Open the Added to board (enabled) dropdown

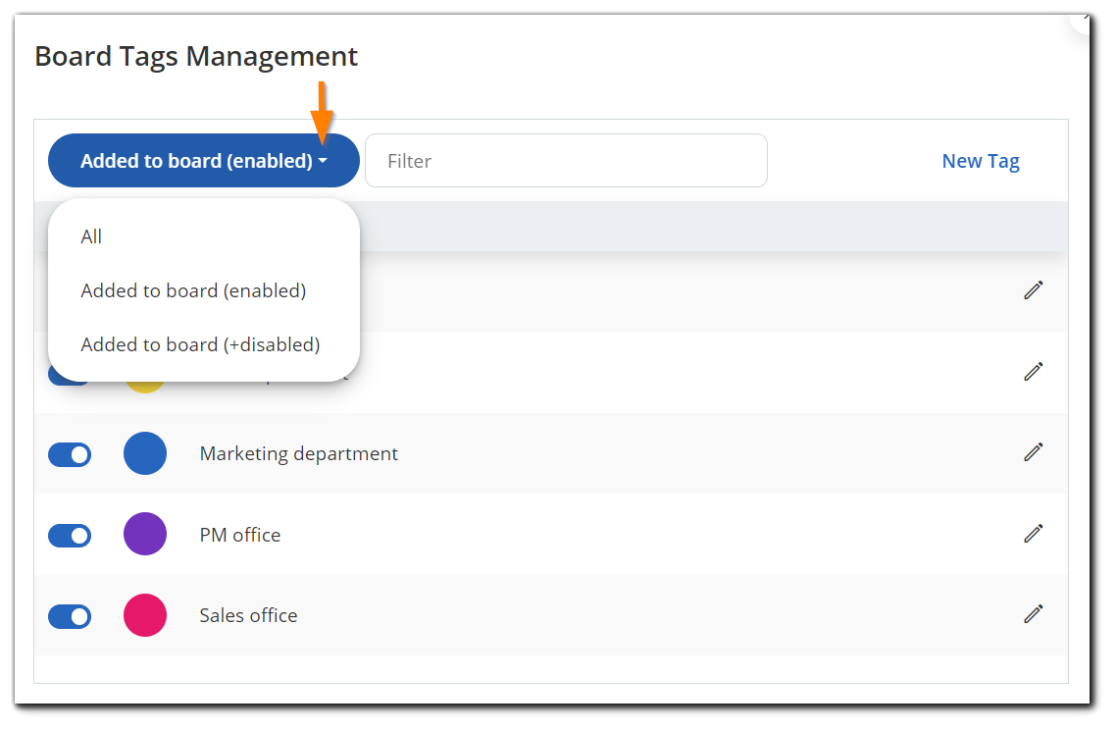204,161
